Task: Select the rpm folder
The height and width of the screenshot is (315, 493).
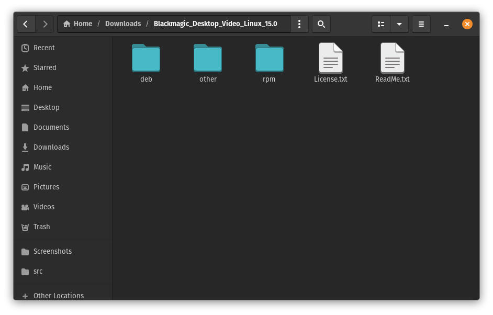Action: pos(270,63)
